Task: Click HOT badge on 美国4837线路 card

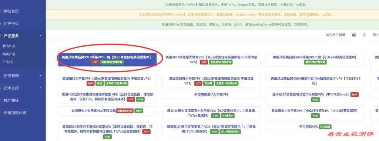Action: (204, 62)
